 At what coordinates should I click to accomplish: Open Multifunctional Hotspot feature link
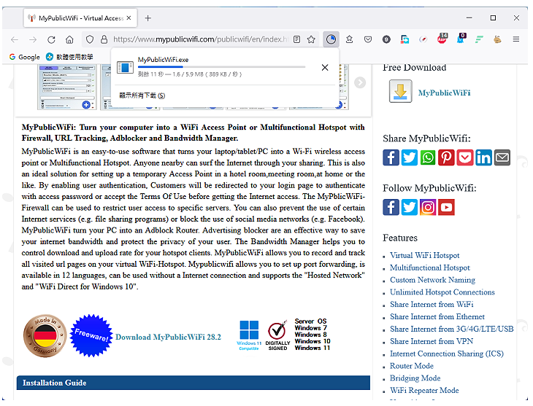(429, 268)
